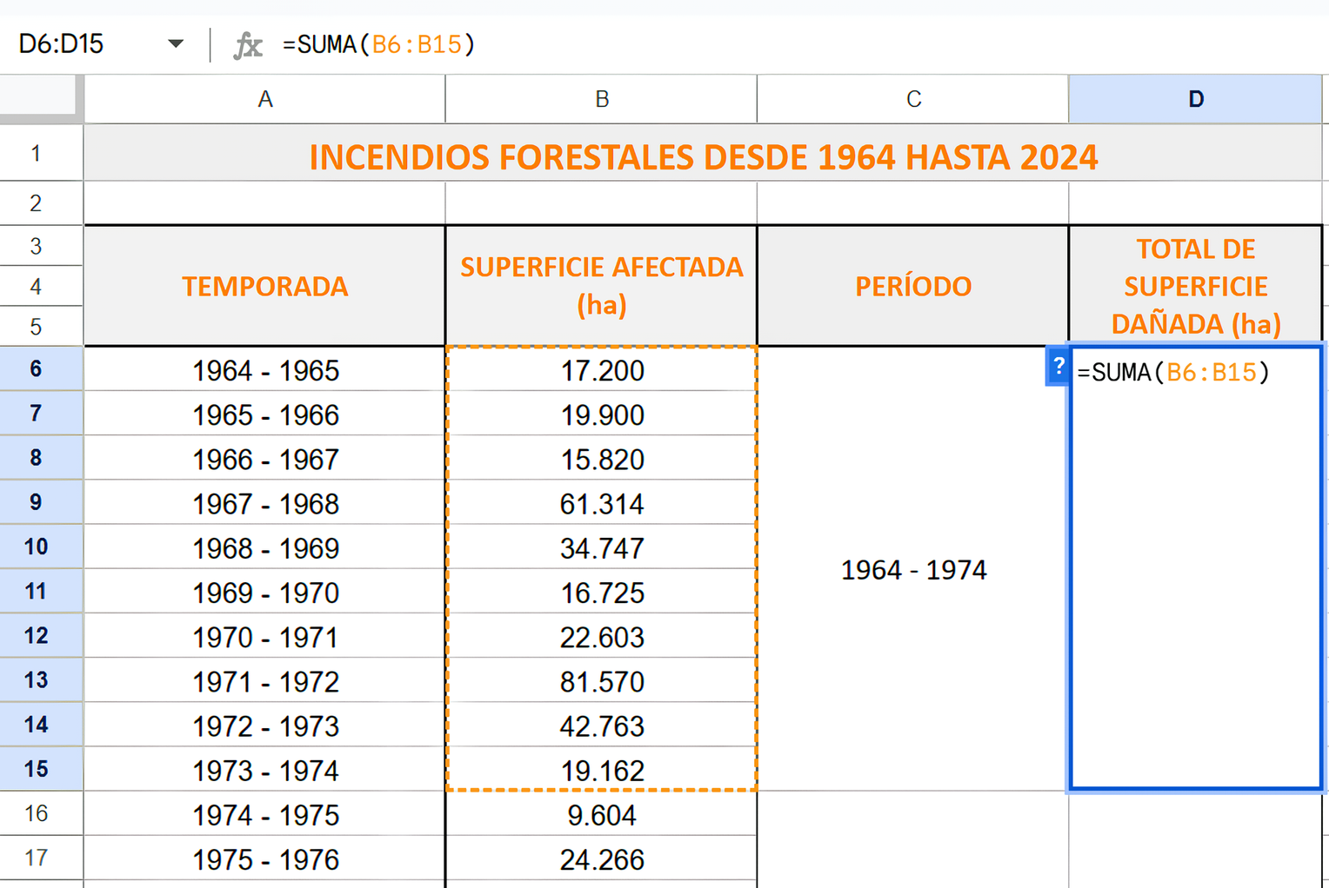This screenshot has width=1329, height=888.
Task: Click the fx function icon
Action: (x=248, y=45)
